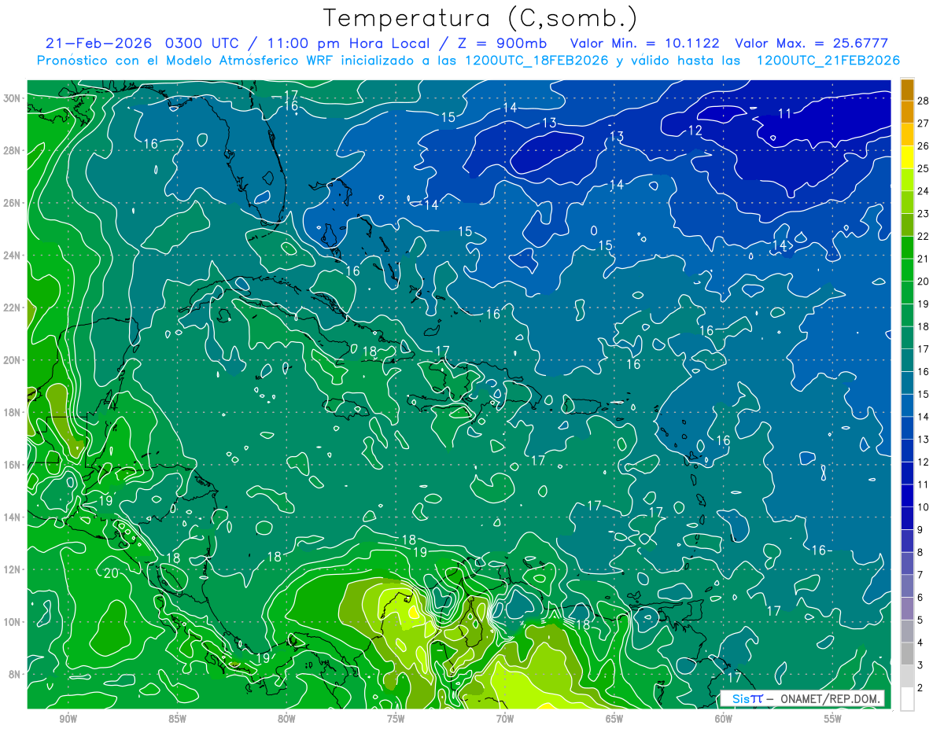
Task: Click the "90W" longitude axis label
Action: (68, 720)
